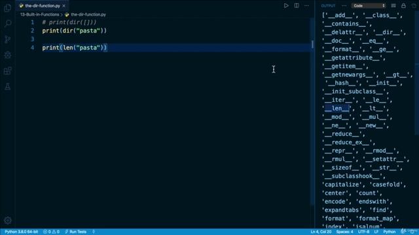Click the empty line 3 number
The width and height of the screenshot is (419, 235).
click(32, 39)
